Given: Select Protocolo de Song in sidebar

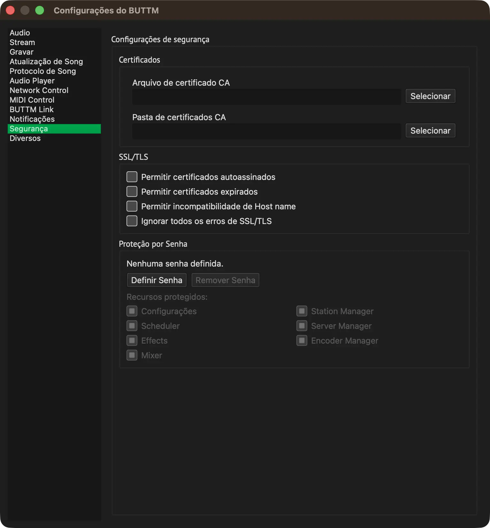Looking at the screenshot, I should click(54, 71).
